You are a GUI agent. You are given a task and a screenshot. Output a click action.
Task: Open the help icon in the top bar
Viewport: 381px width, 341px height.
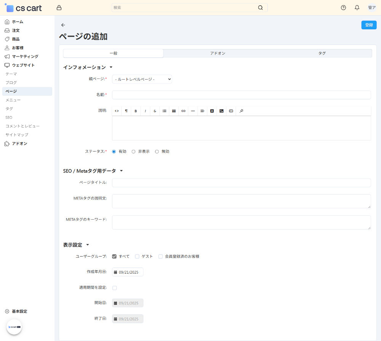[343, 7]
